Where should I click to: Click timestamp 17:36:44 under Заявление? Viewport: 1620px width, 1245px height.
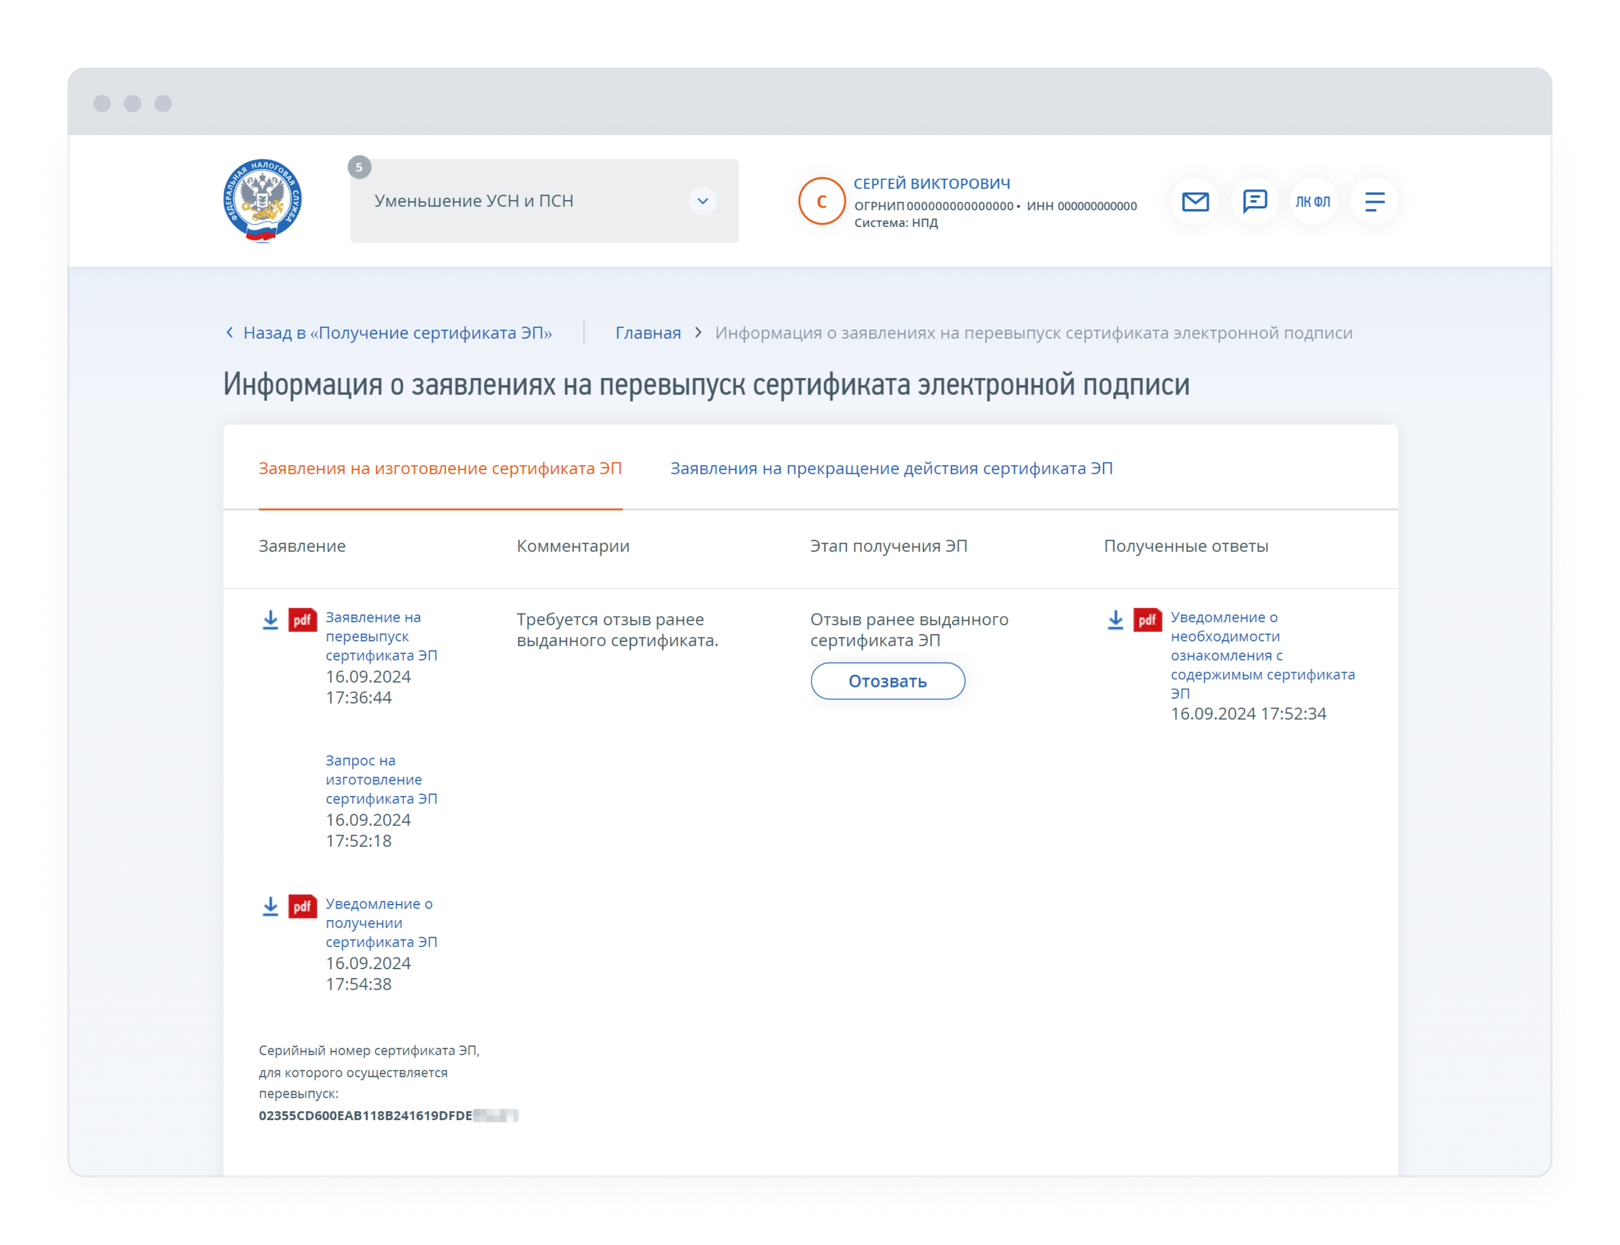click(359, 697)
